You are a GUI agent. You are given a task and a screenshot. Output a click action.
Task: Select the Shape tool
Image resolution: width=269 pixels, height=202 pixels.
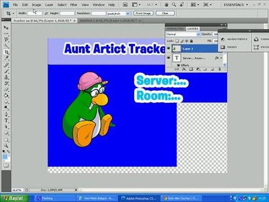click(x=6, y=133)
